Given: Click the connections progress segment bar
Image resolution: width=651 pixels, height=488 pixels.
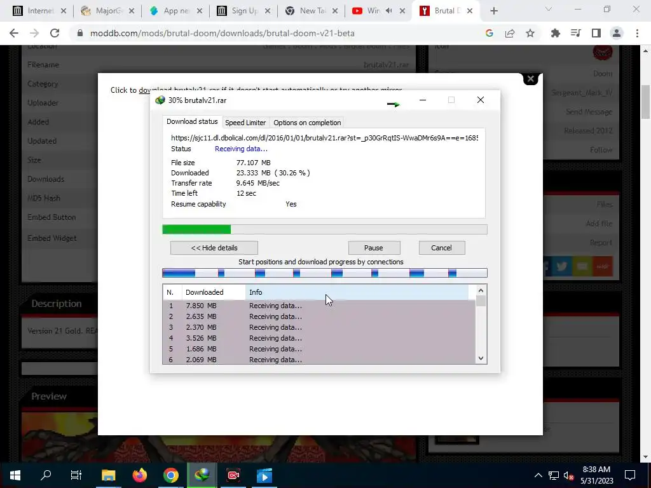Looking at the screenshot, I should click(x=324, y=273).
